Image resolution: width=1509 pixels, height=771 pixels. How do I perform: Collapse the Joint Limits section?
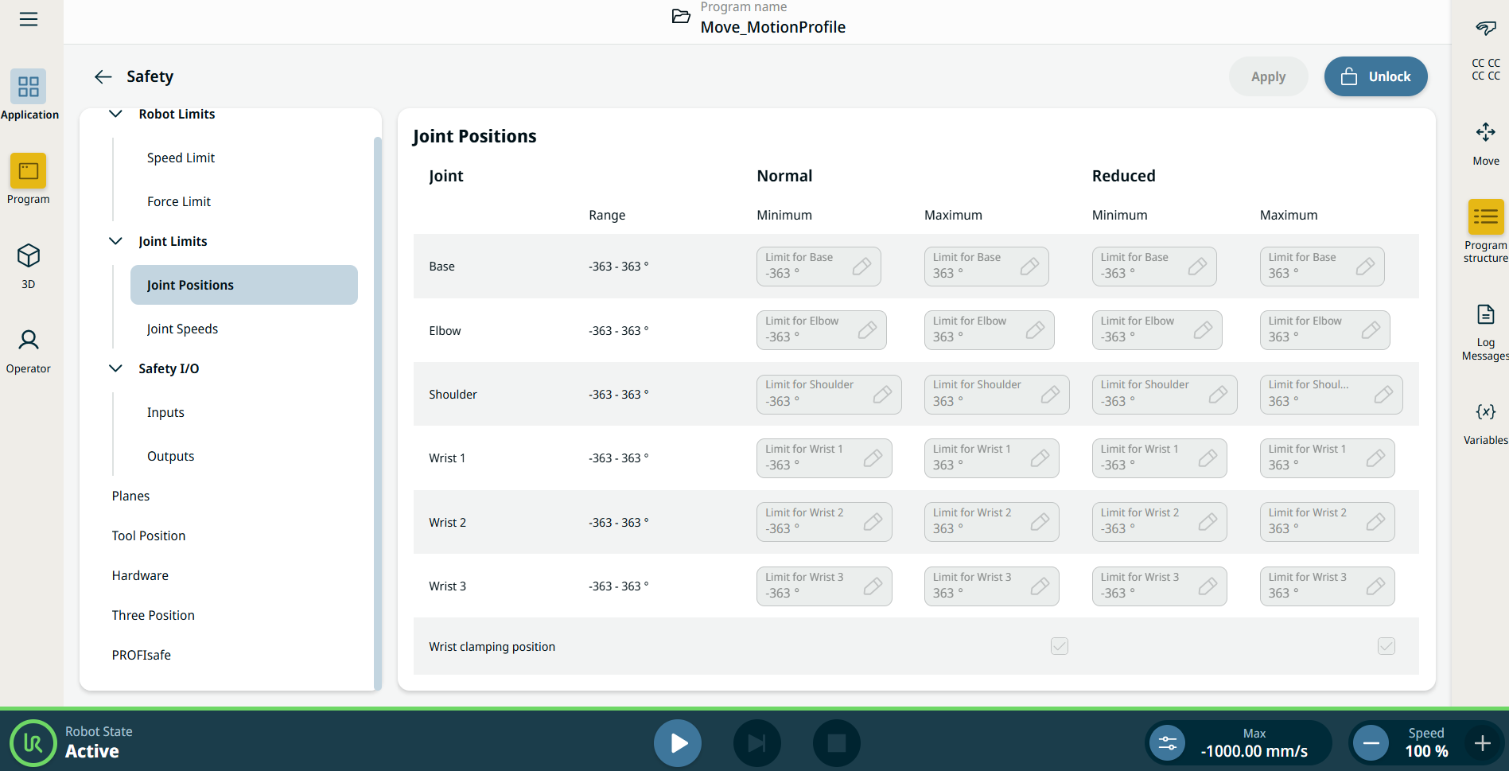point(115,241)
